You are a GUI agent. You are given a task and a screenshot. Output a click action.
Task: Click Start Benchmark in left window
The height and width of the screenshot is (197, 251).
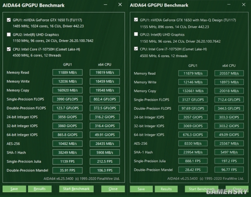pos(76,189)
